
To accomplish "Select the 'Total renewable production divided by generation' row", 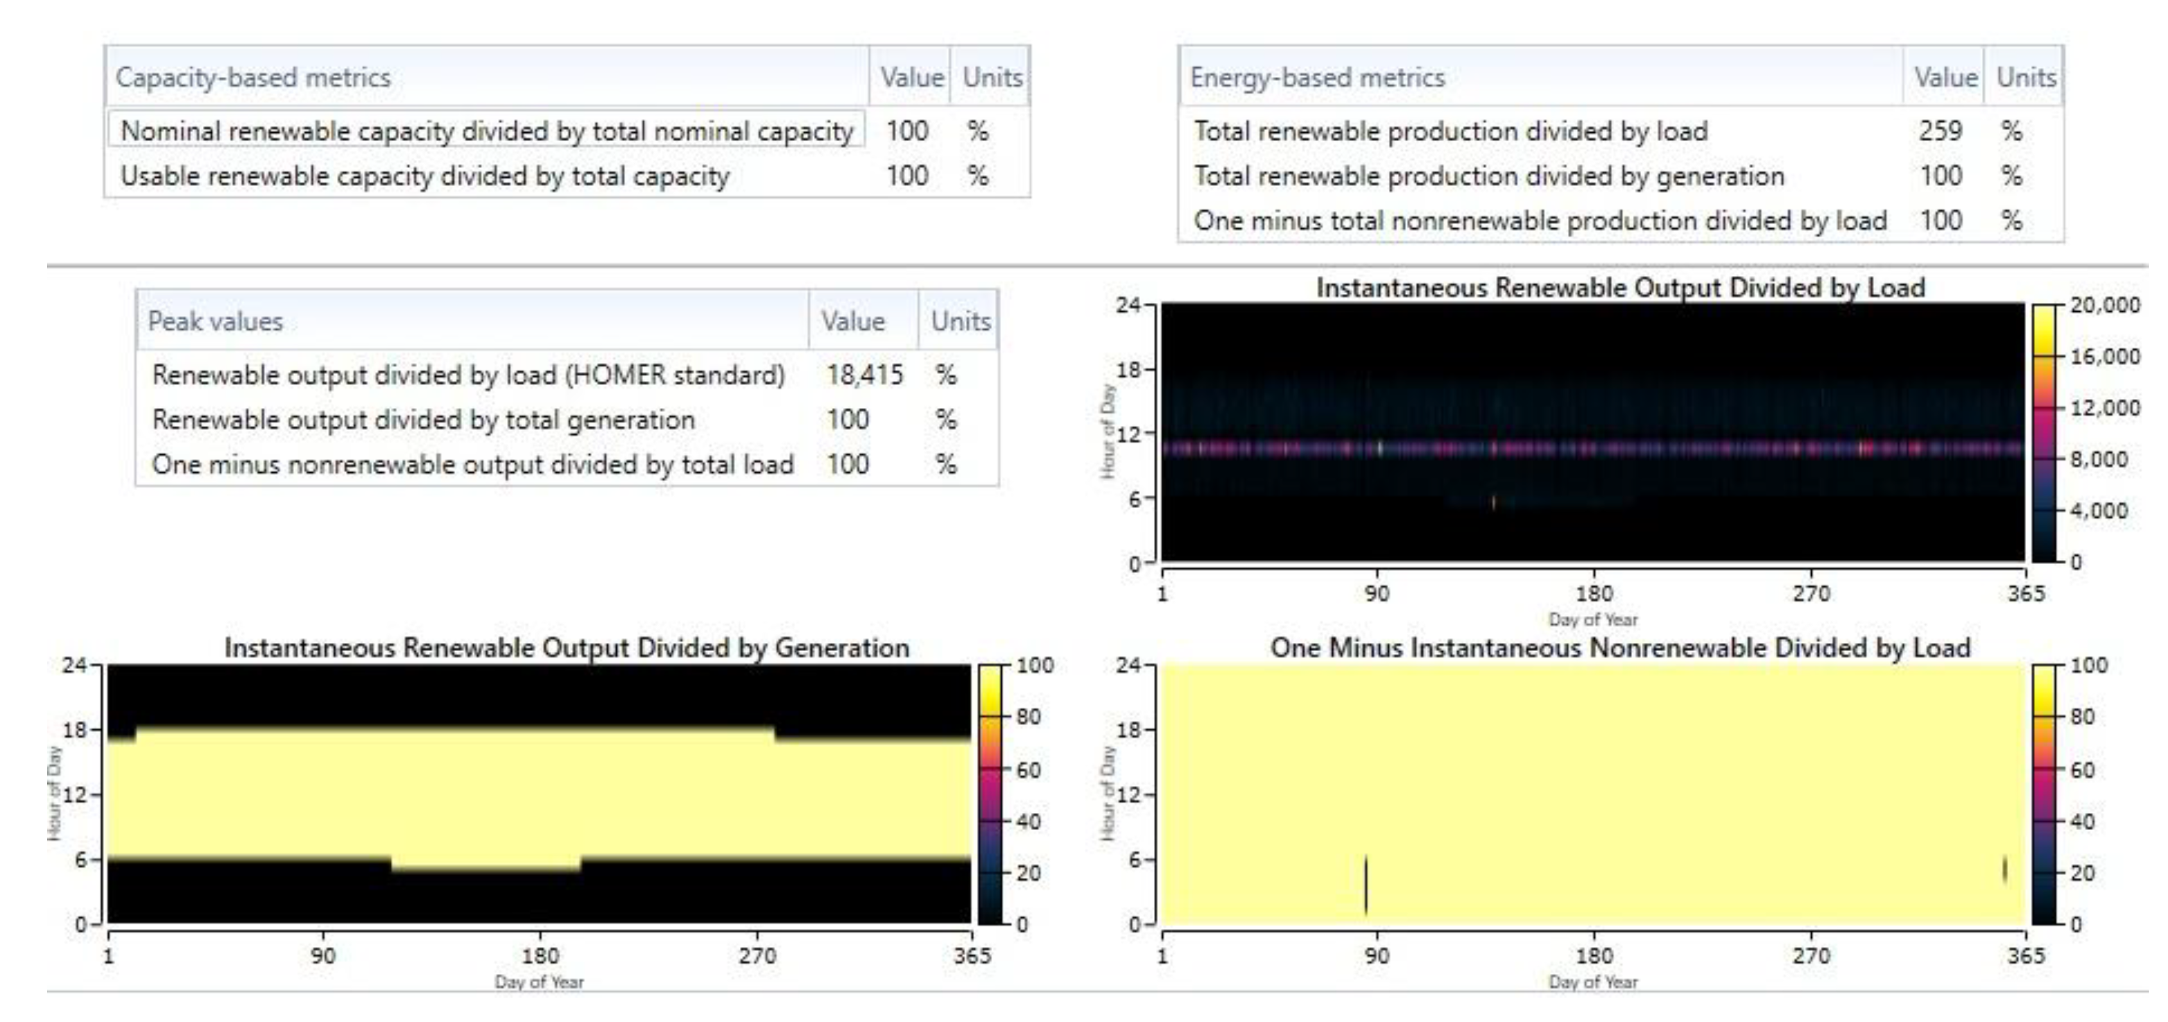I will coord(1489,176).
